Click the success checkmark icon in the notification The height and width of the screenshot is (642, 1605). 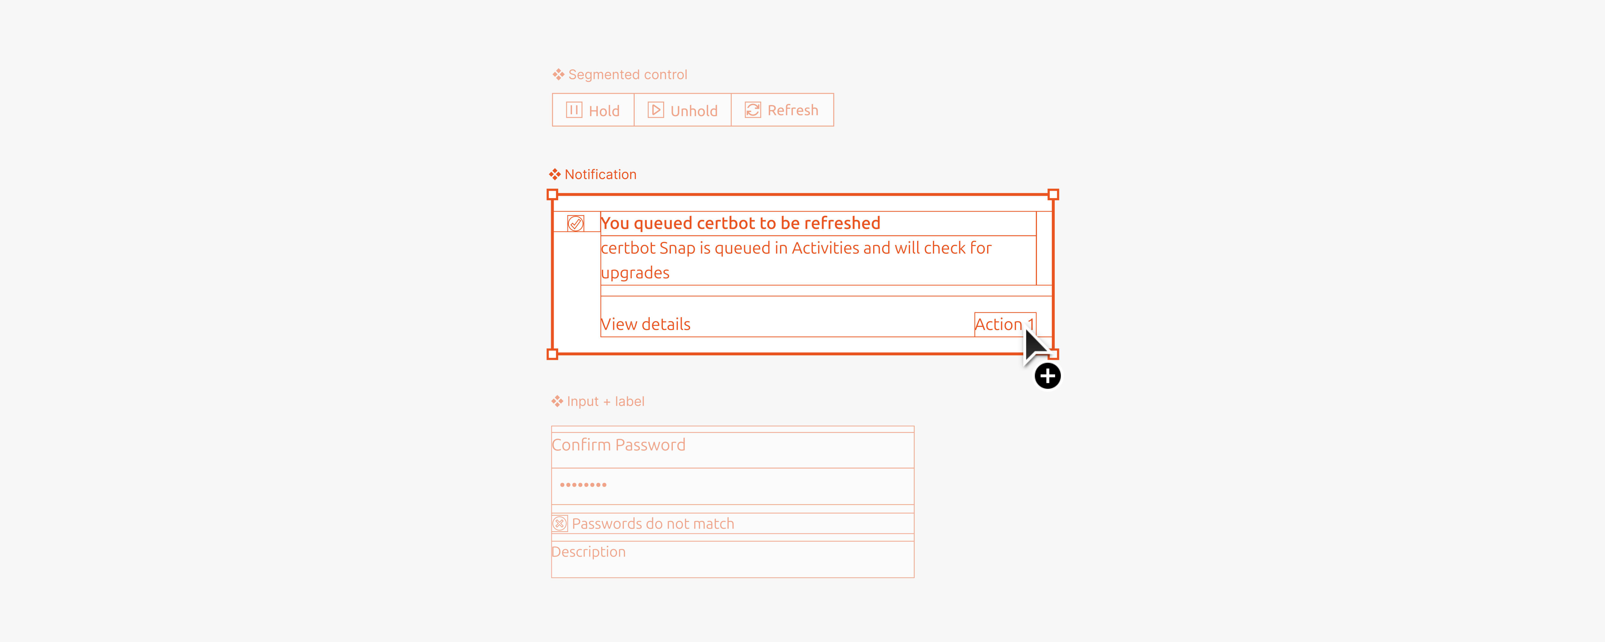coord(576,222)
